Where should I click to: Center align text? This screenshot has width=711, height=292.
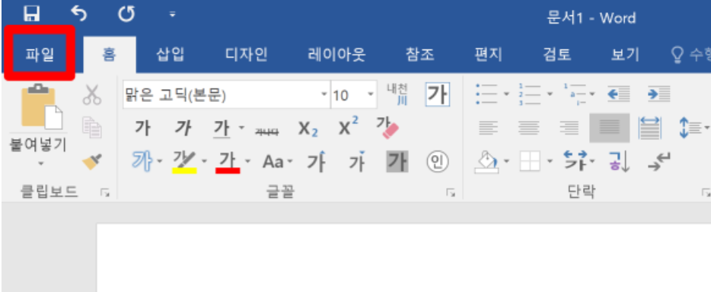[529, 128]
